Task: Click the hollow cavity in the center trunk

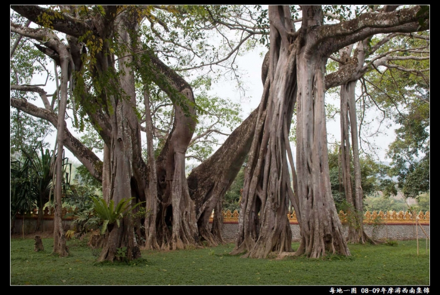Action: click(168, 216)
